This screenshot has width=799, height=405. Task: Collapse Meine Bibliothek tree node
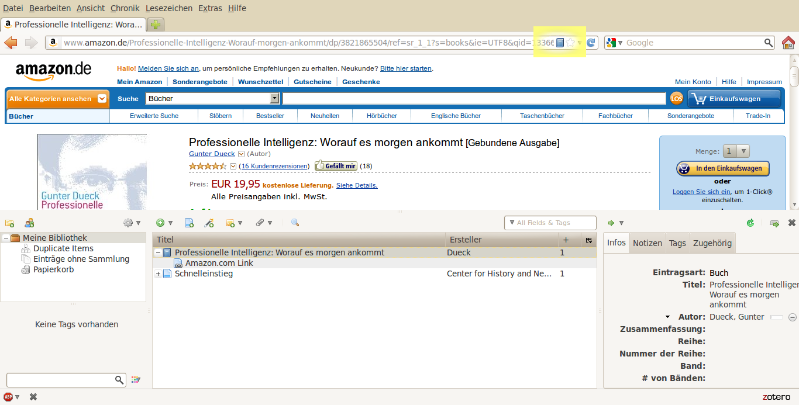tap(6, 238)
